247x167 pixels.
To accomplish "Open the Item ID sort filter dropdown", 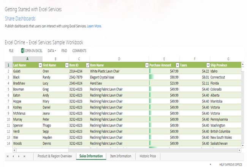I will click(87, 65).
